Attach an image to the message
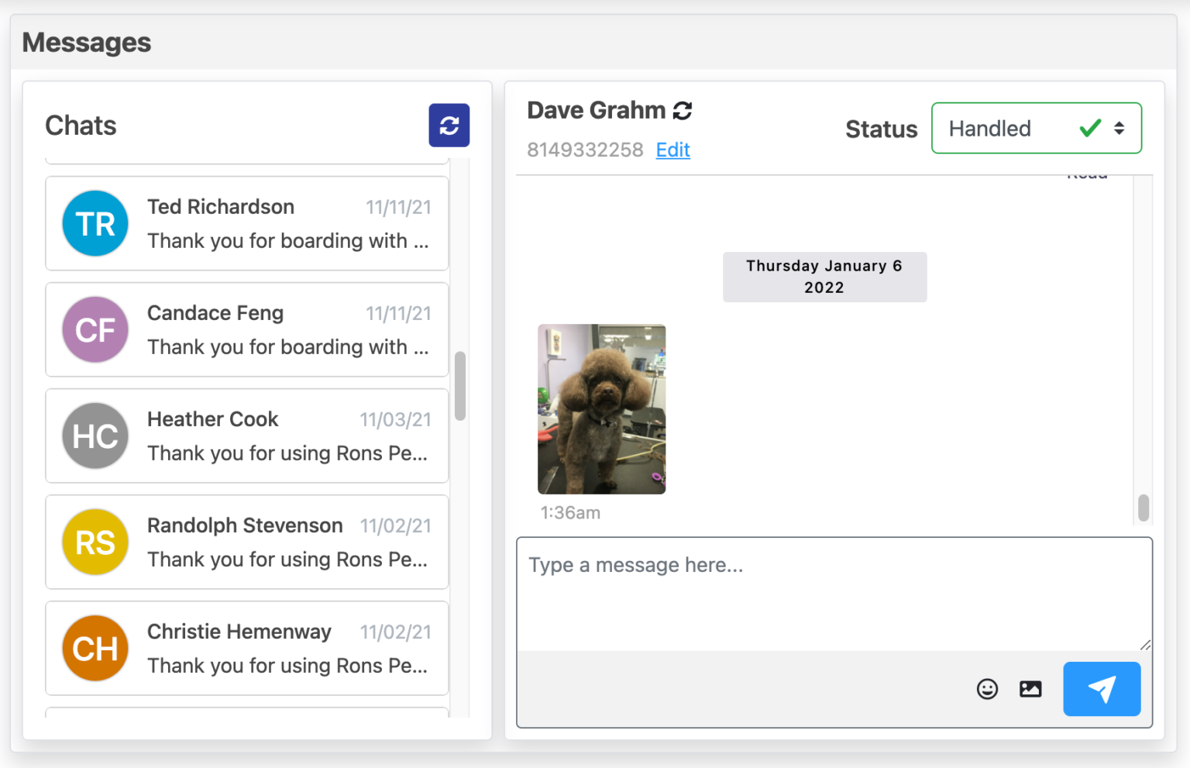The width and height of the screenshot is (1190, 768). click(1030, 688)
